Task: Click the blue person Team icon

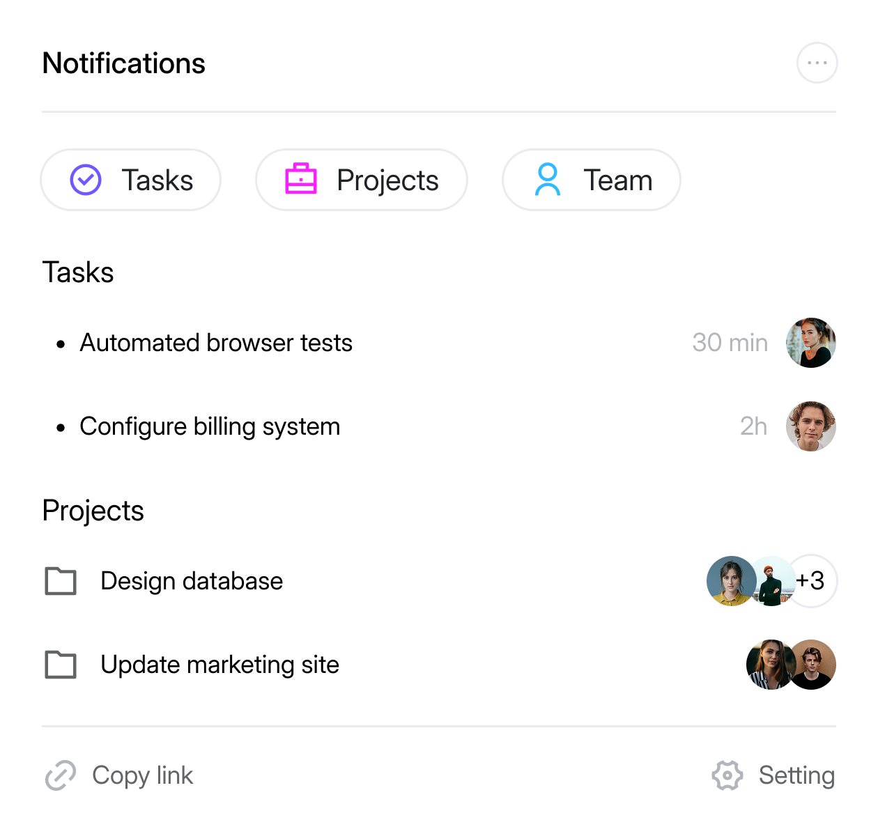Action: tap(548, 180)
